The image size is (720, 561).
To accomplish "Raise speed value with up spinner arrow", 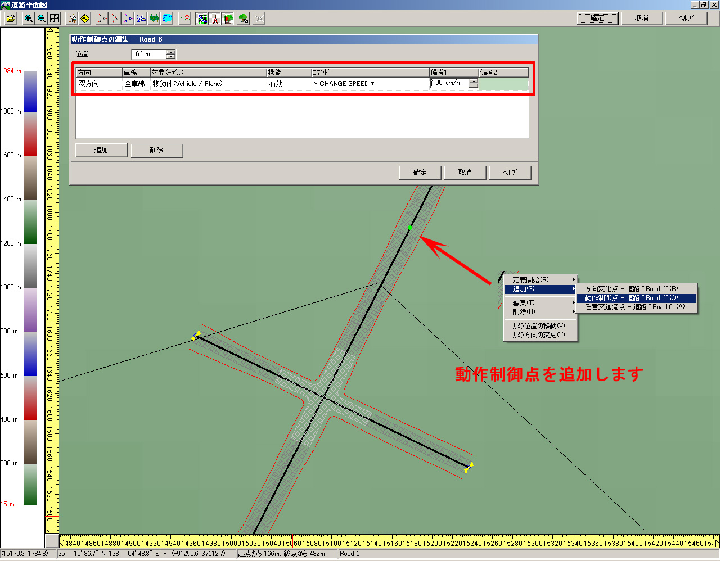I will tap(474, 80).
